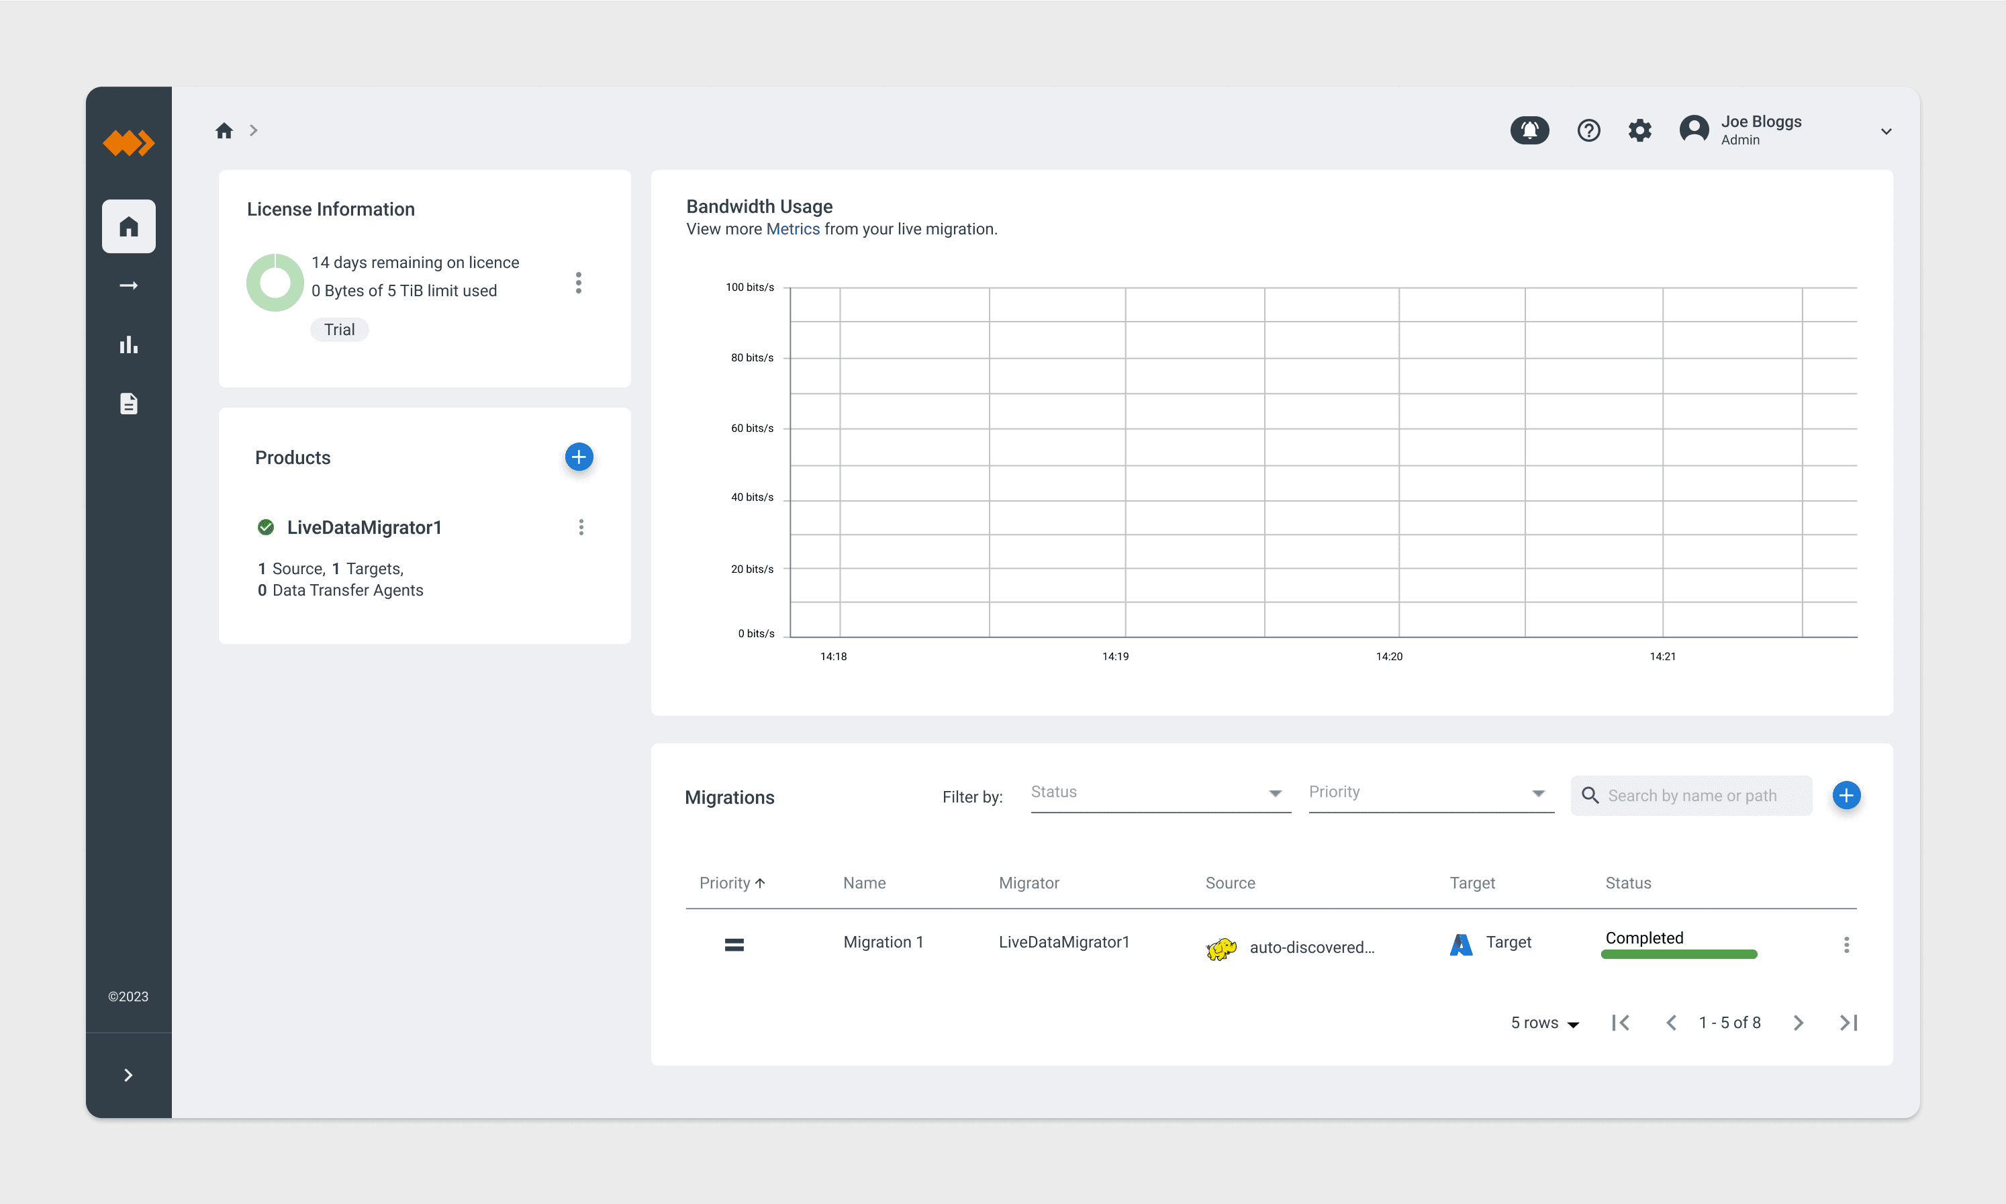Open the help question mark icon
Viewport: 2006px width, 1204px height.
tap(1588, 130)
